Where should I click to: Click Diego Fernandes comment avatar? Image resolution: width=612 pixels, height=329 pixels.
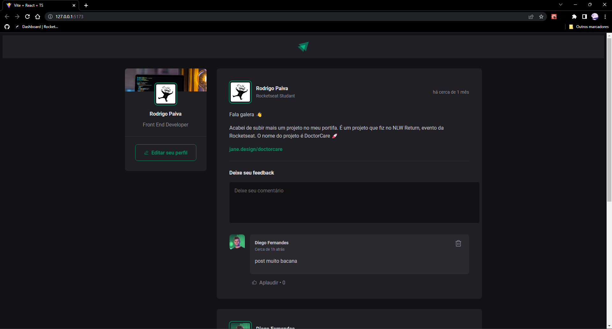[237, 242]
